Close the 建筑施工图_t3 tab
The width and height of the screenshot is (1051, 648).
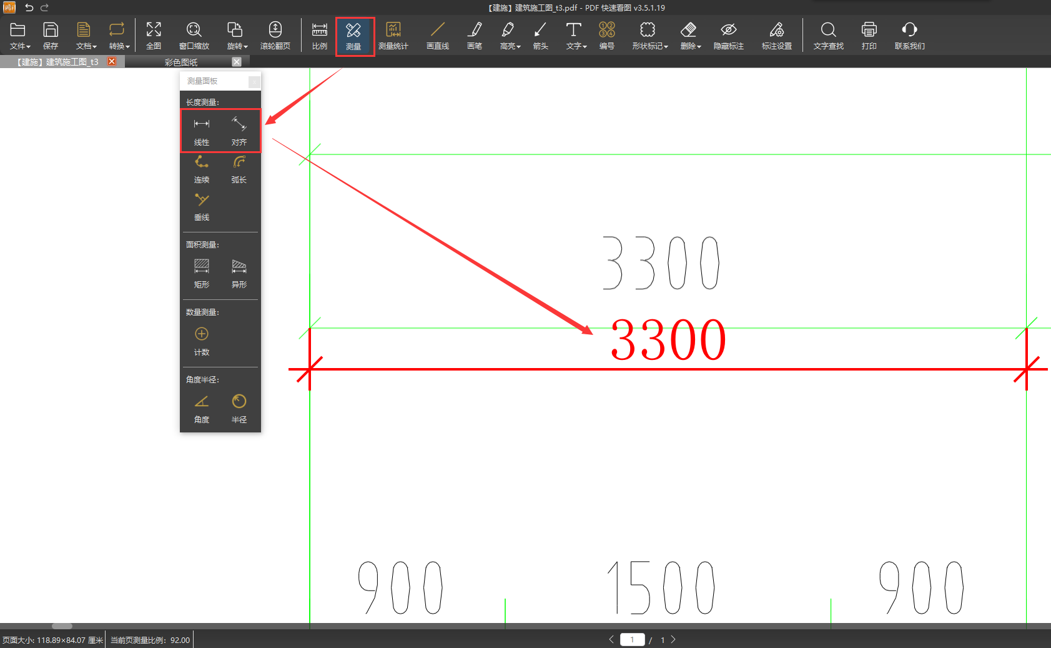[x=112, y=61]
